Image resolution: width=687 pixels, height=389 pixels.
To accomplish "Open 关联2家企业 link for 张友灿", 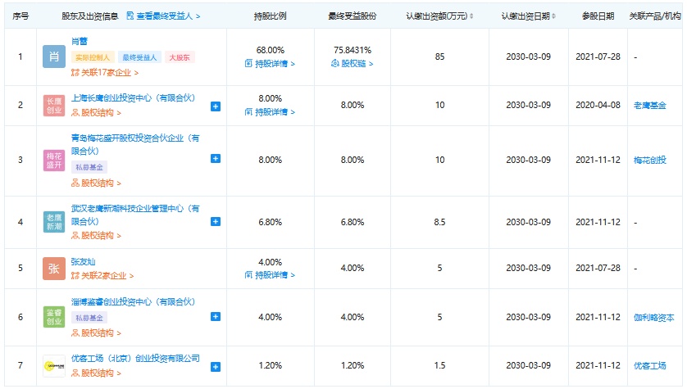I will click(102, 276).
